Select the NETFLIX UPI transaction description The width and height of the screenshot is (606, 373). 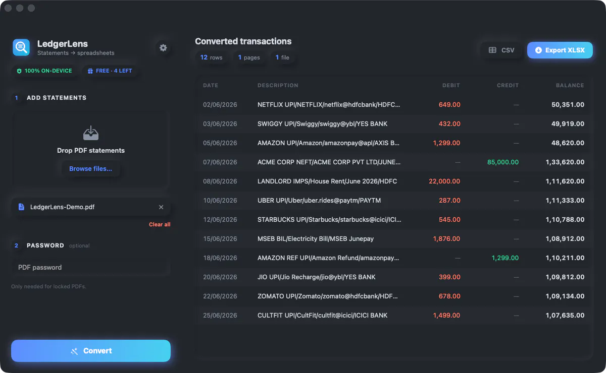(329, 105)
